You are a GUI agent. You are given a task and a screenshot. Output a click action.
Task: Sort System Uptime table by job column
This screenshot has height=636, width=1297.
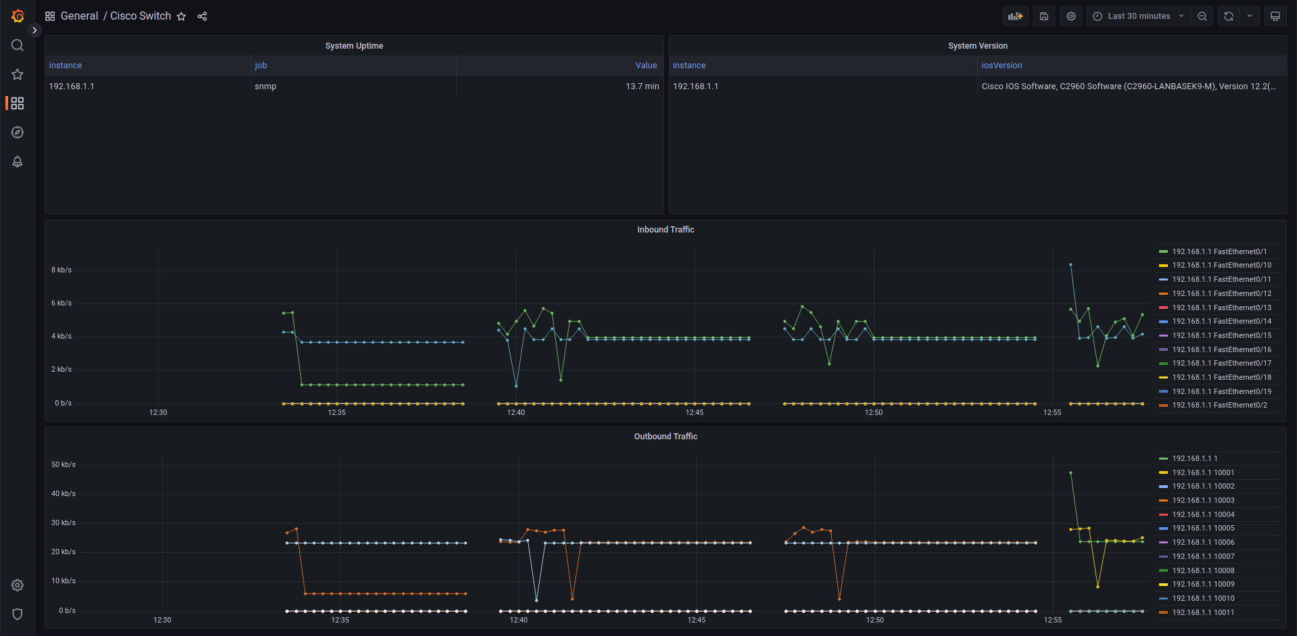[261, 66]
